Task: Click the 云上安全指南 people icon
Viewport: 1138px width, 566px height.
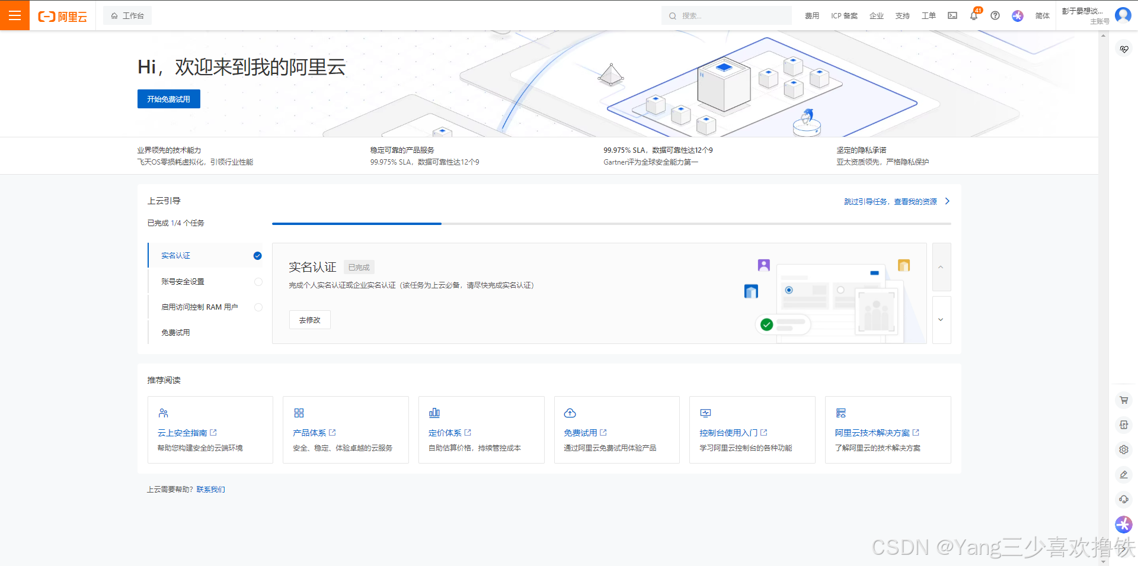Action: (x=164, y=413)
